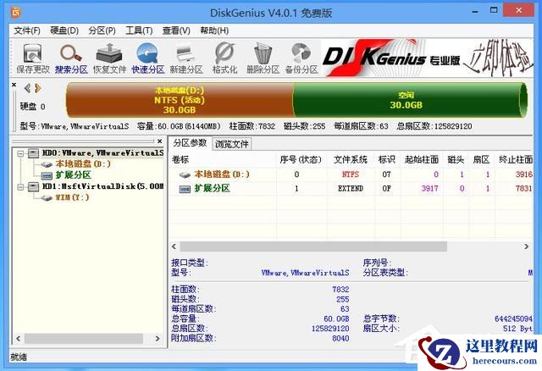Screen dimensions: 542x371
Task: Click the 磁头 column header
Action: click(x=456, y=160)
